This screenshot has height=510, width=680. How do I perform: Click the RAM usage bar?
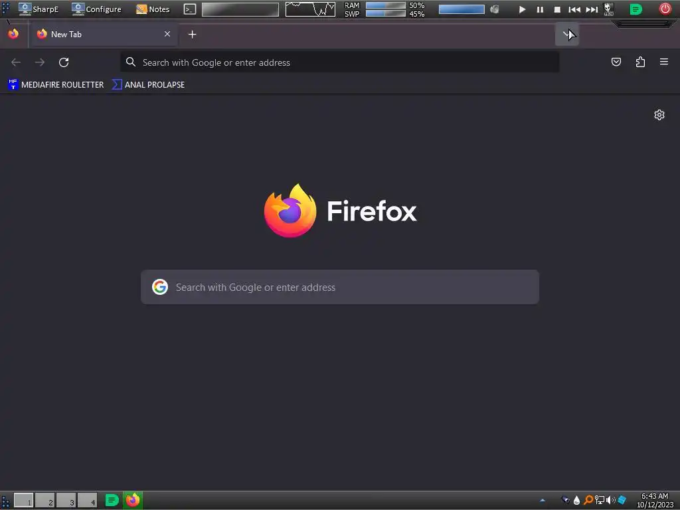point(386,5)
